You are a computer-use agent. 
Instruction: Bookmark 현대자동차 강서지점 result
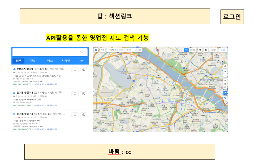75,70
